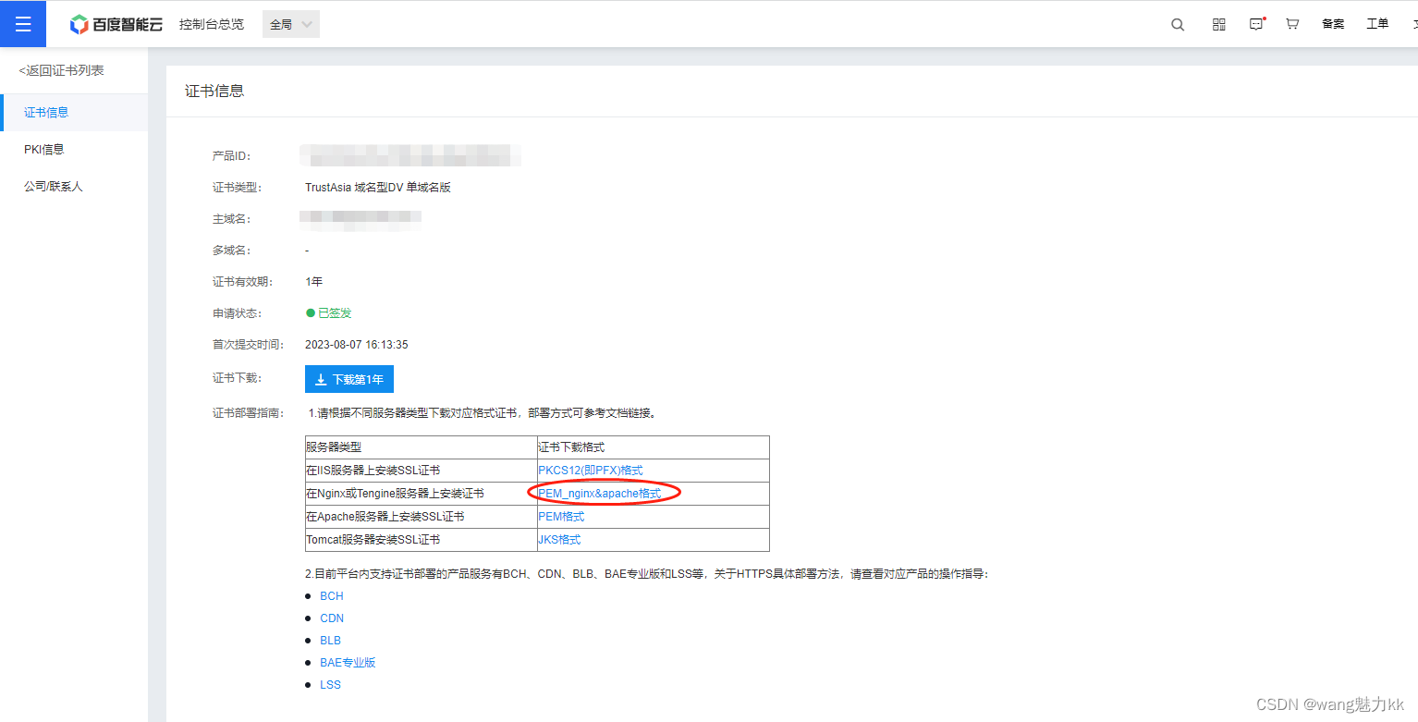Click the 下载第1年 button
The width and height of the screenshot is (1418, 722).
pos(348,379)
